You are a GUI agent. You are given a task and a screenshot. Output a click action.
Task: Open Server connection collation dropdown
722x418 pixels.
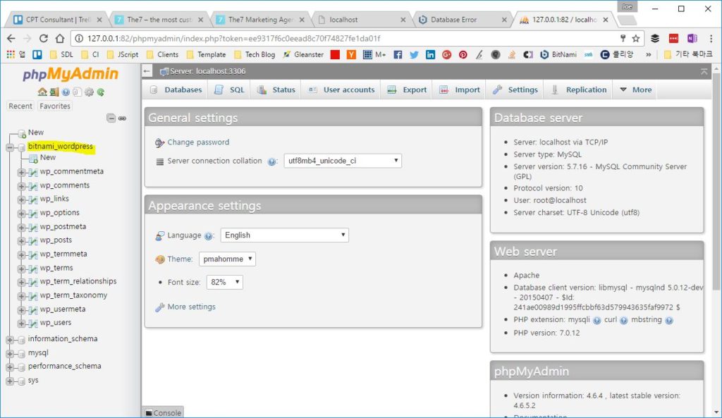click(343, 161)
